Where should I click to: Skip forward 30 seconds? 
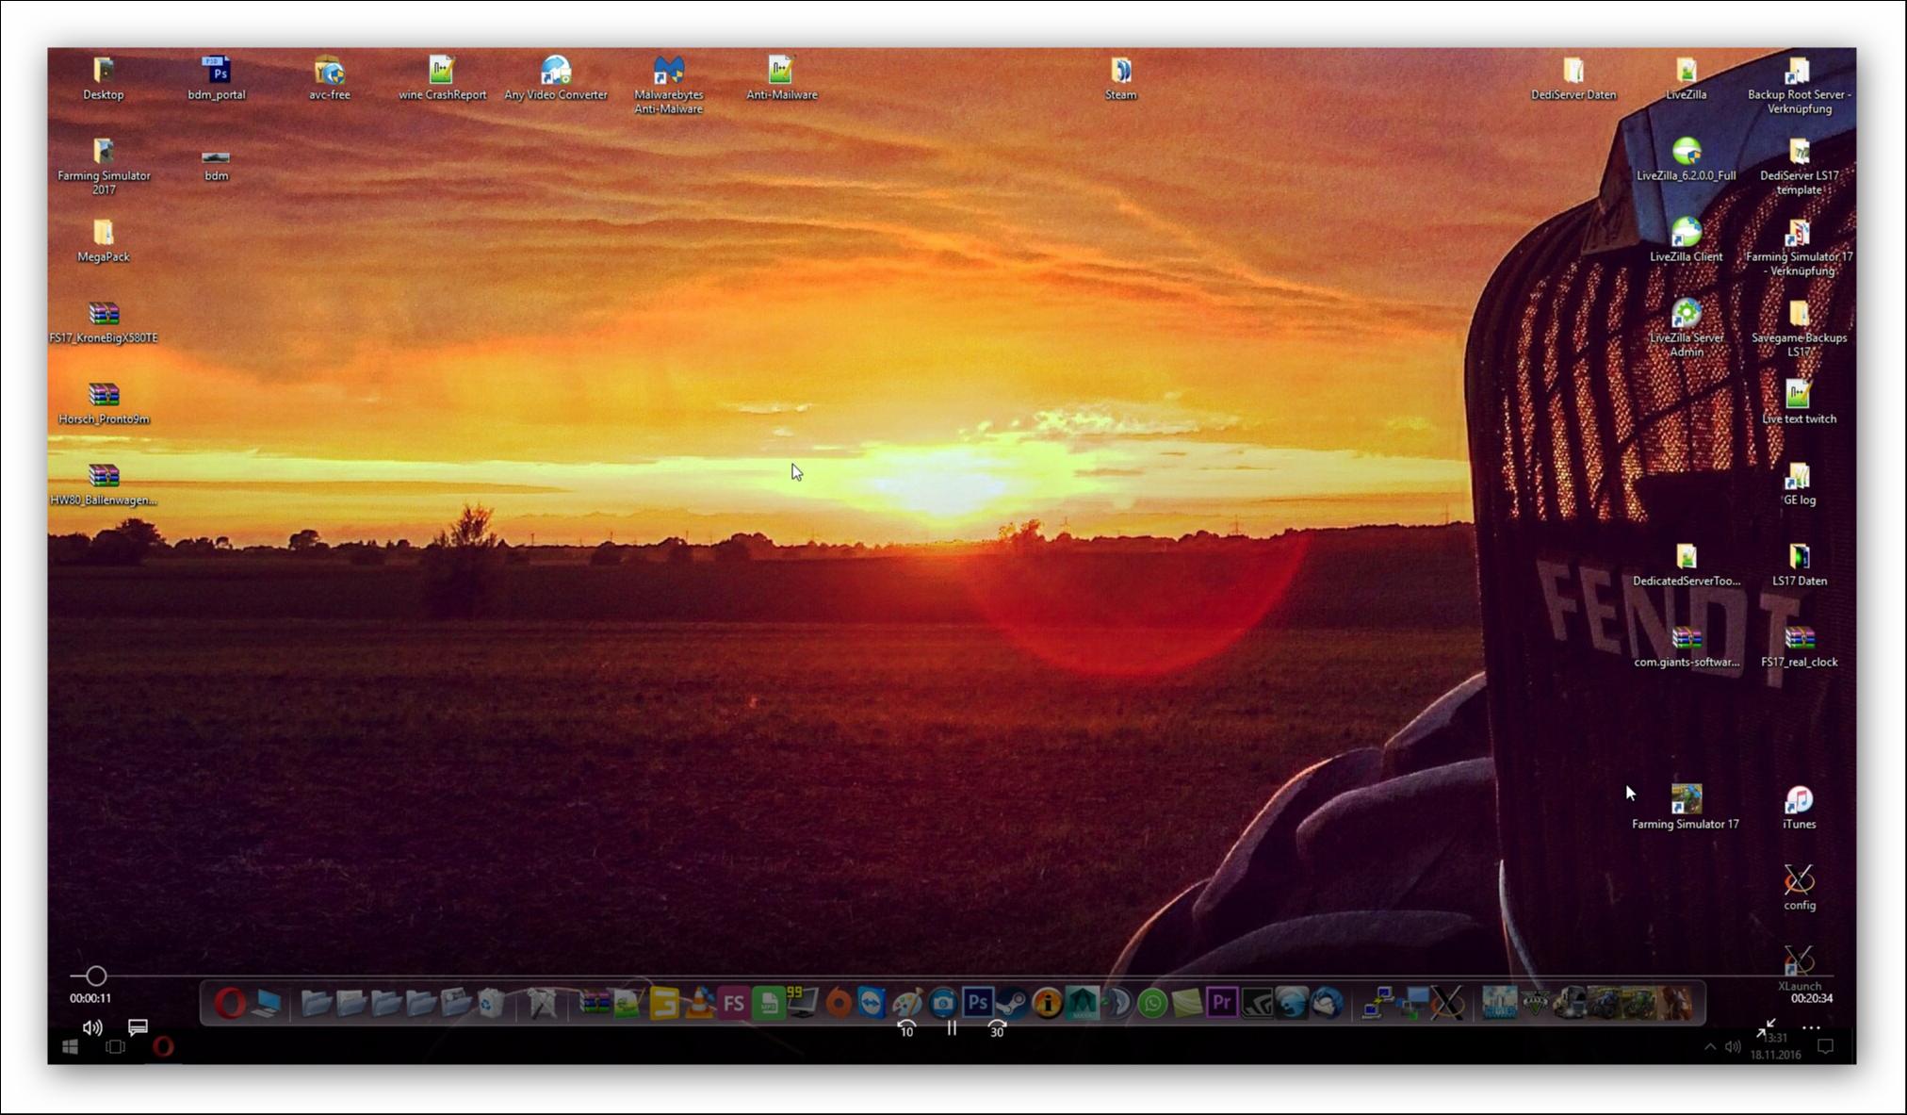[997, 1028]
